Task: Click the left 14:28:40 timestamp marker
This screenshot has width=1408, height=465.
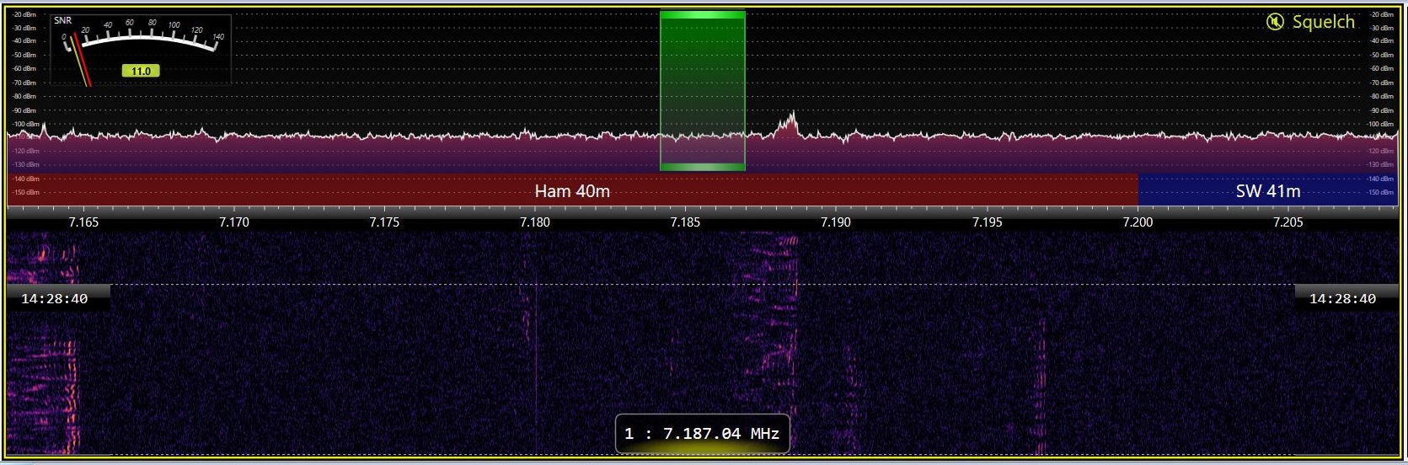Action: click(55, 299)
